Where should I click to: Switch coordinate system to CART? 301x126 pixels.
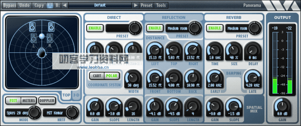(97, 76)
